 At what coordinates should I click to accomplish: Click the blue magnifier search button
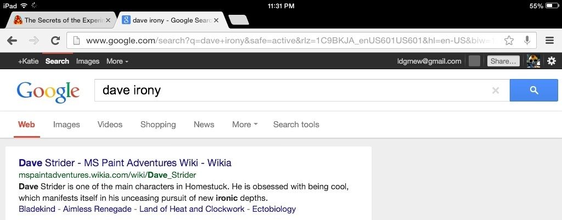point(534,91)
